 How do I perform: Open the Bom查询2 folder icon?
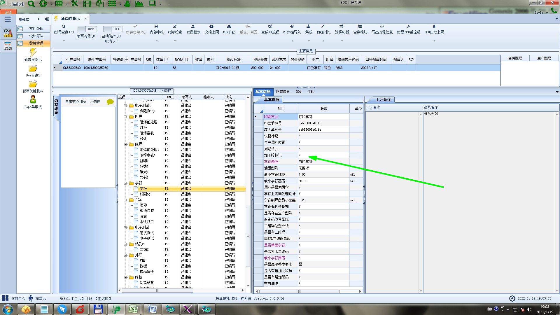tap(33, 69)
